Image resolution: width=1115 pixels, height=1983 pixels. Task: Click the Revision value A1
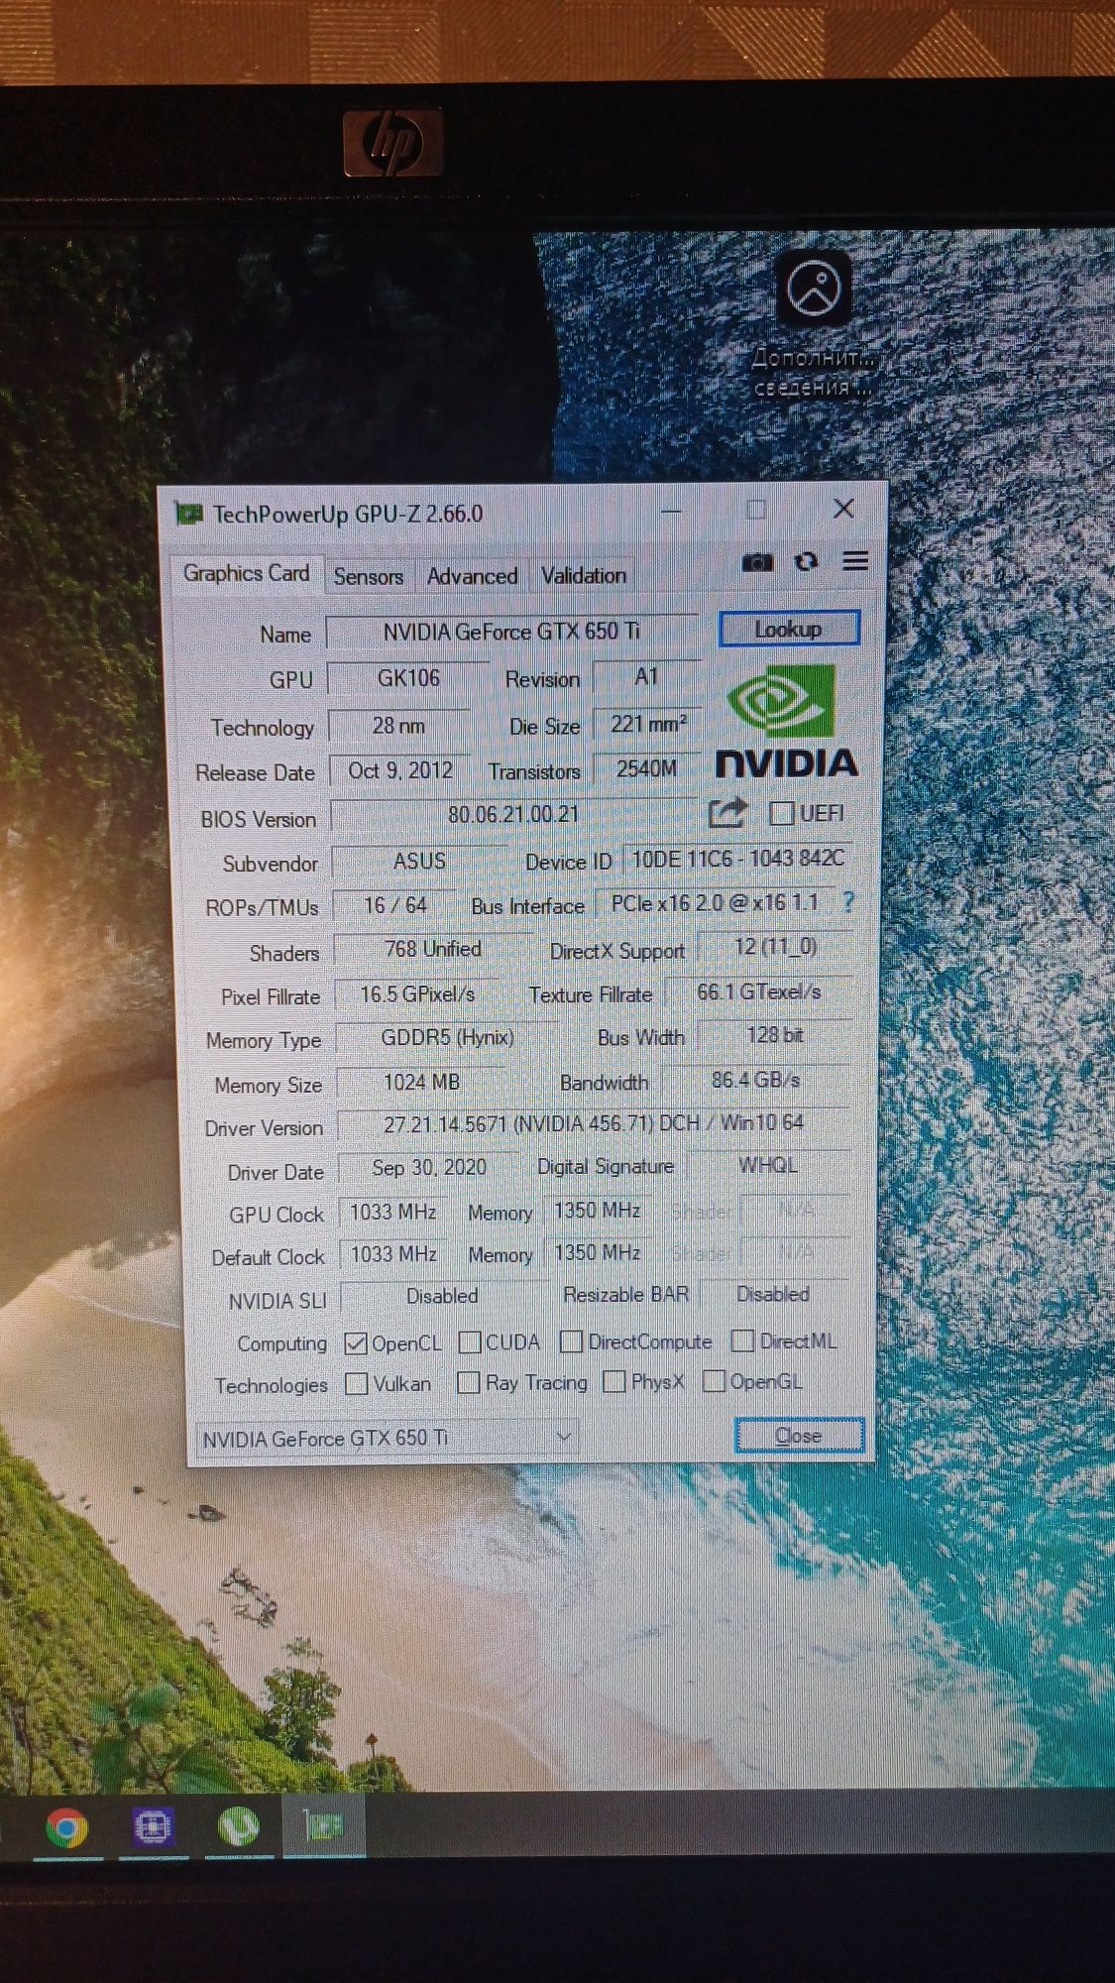click(x=646, y=677)
